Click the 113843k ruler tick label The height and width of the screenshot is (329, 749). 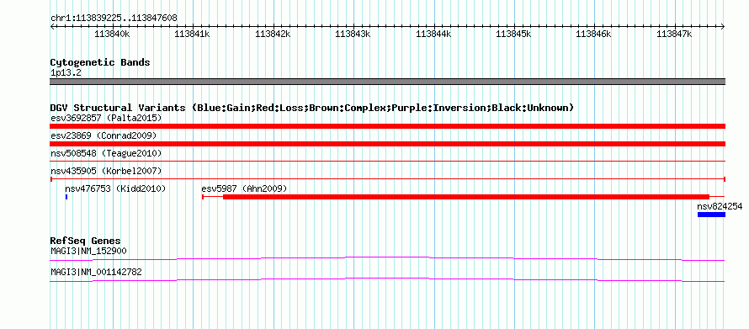click(353, 34)
